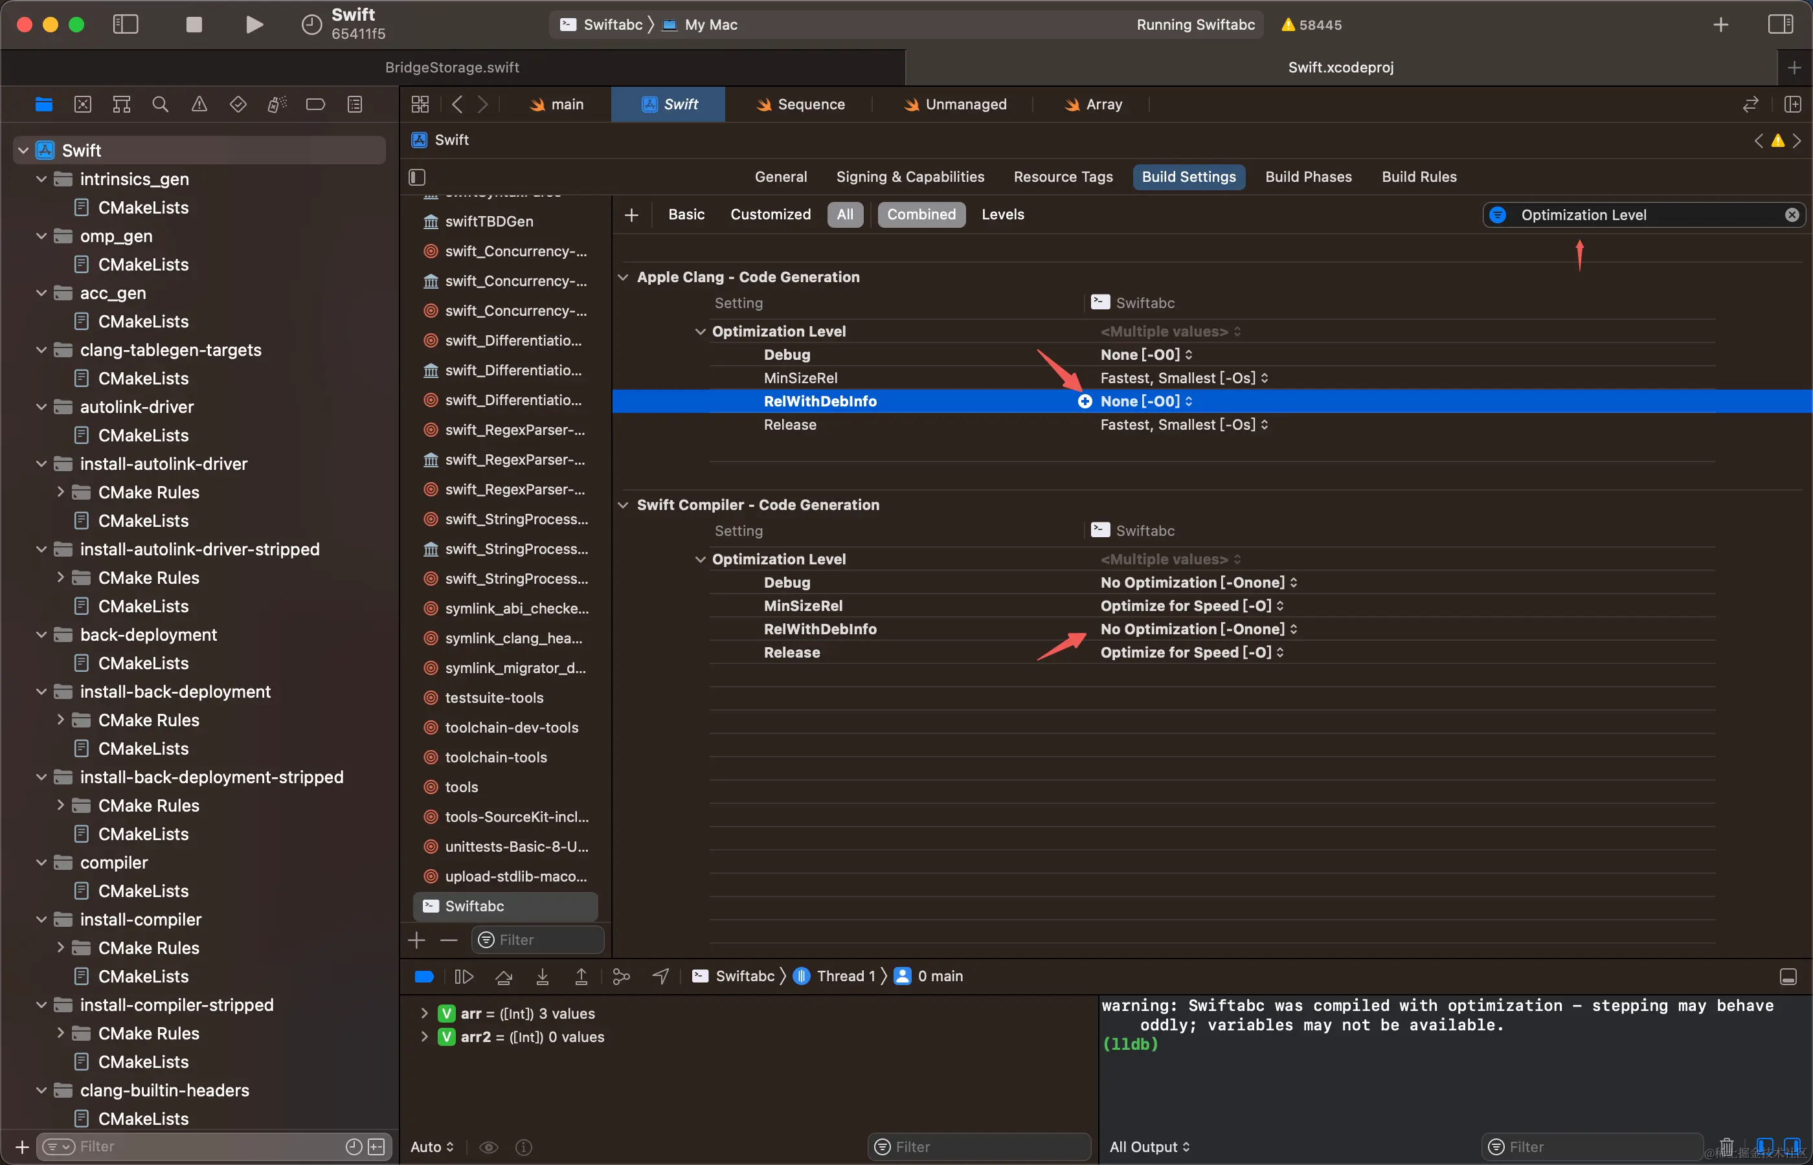Viewport: 1813px width, 1165px height.
Task: Select the Combined view option
Action: [x=921, y=215]
